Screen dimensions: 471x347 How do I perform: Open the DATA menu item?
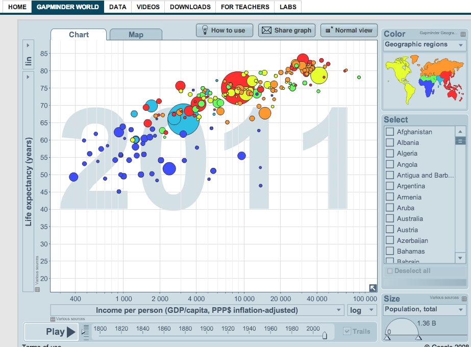point(118,7)
